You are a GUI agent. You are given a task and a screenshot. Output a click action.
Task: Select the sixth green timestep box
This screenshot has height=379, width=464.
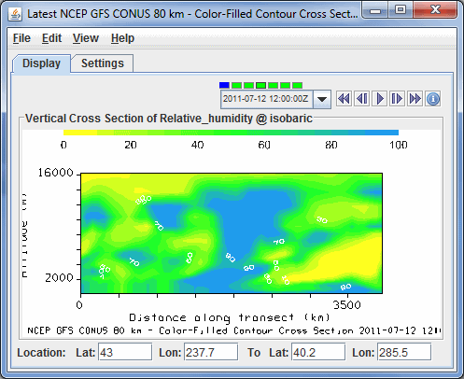tap(285, 85)
